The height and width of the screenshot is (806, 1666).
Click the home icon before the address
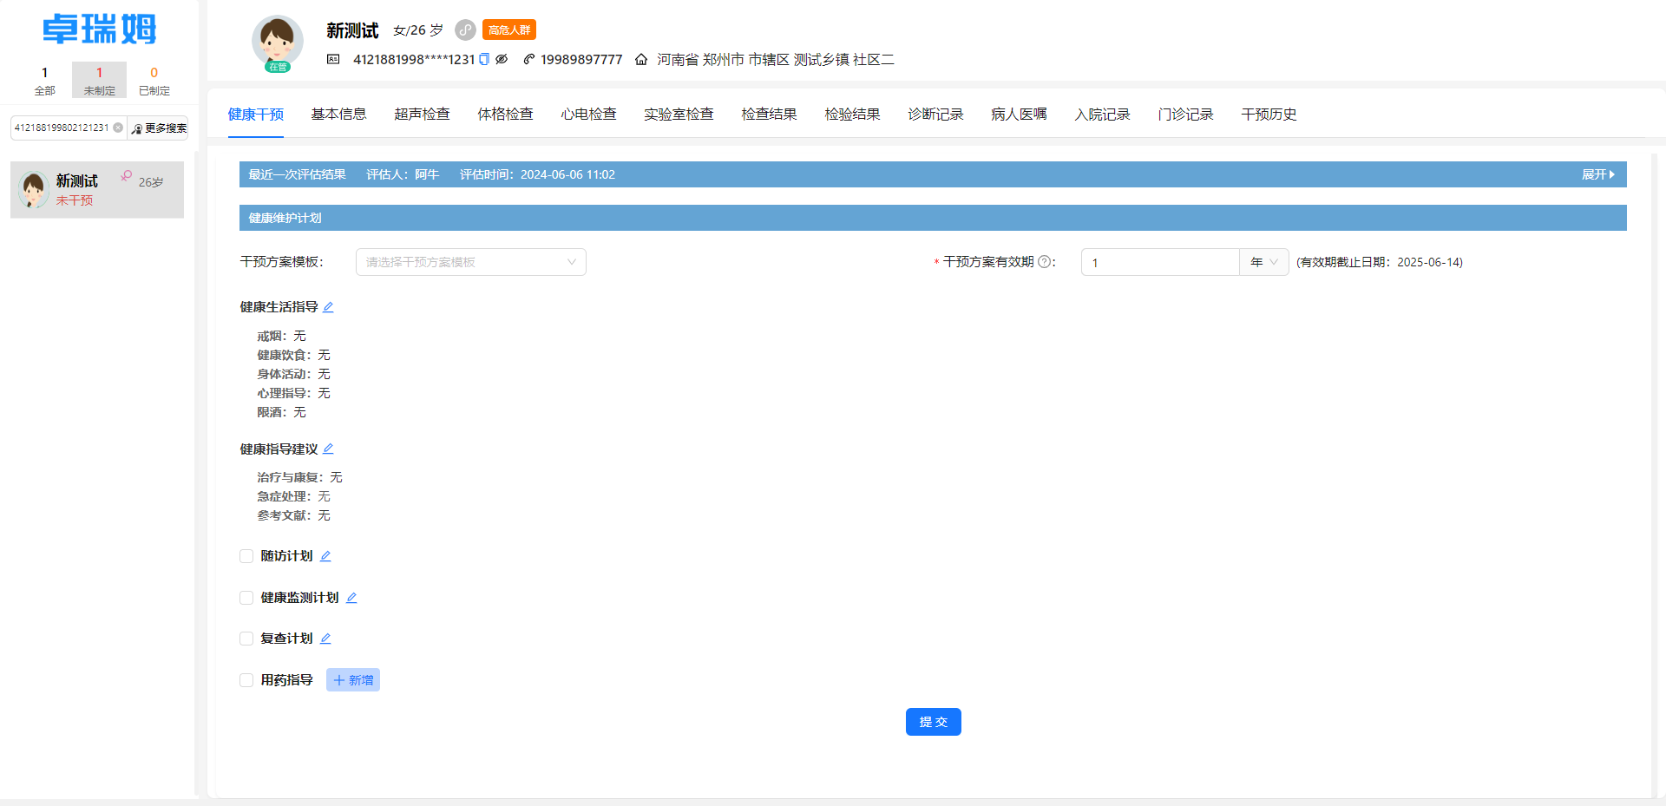(x=641, y=59)
